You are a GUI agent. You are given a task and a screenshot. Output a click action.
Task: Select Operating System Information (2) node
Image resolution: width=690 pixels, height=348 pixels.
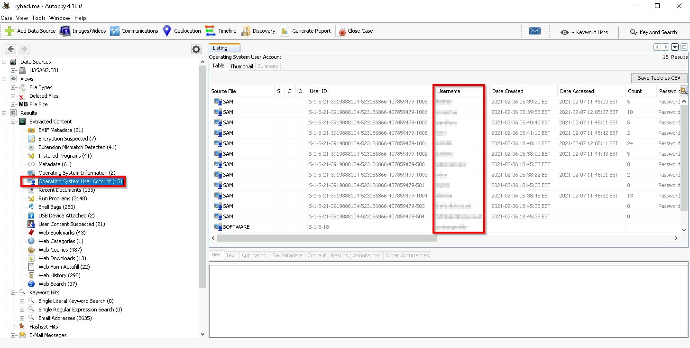click(77, 173)
